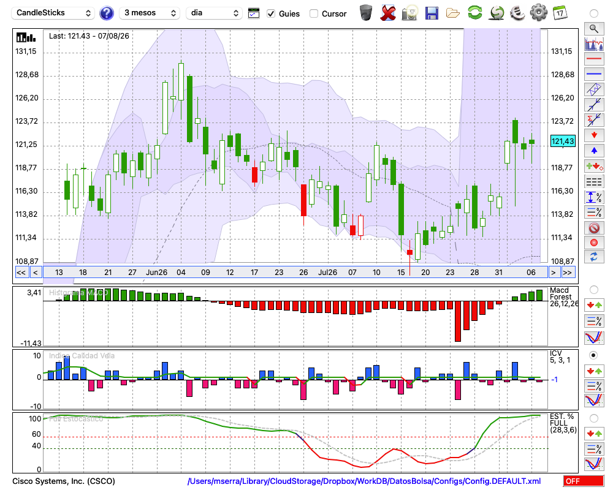The height and width of the screenshot is (490, 613).
Task: Click the calendar icon showing 17
Action: 560,13
